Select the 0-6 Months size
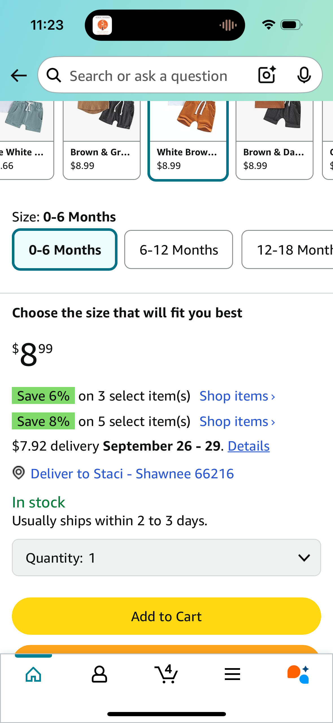The width and height of the screenshot is (333, 723). pyautogui.click(x=65, y=249)
